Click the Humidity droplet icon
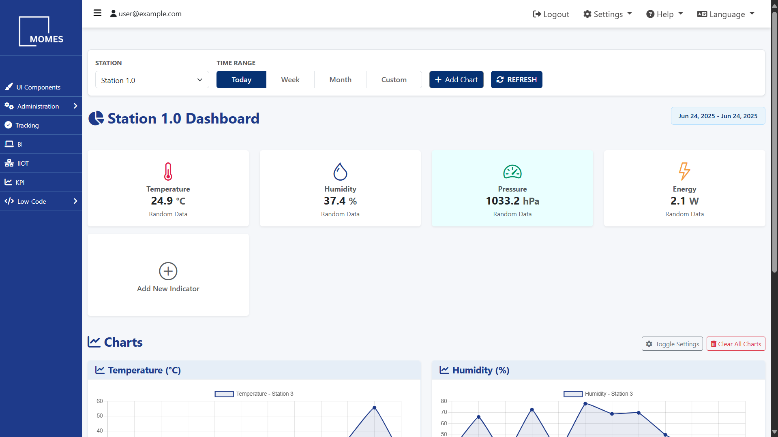The height and width of the screenshot is (437, 778). tap(340, 171)
